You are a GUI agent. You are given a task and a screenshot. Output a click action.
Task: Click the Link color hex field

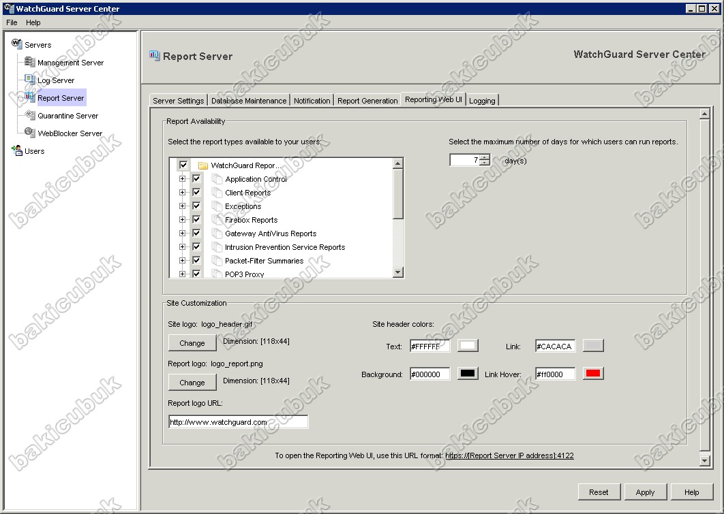coord(556,347)
